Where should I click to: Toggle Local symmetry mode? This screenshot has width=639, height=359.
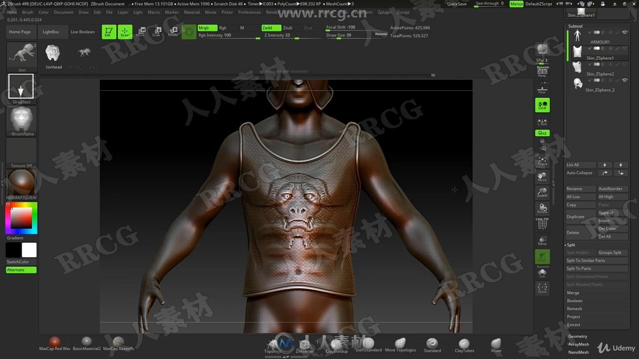coord(542,105)
